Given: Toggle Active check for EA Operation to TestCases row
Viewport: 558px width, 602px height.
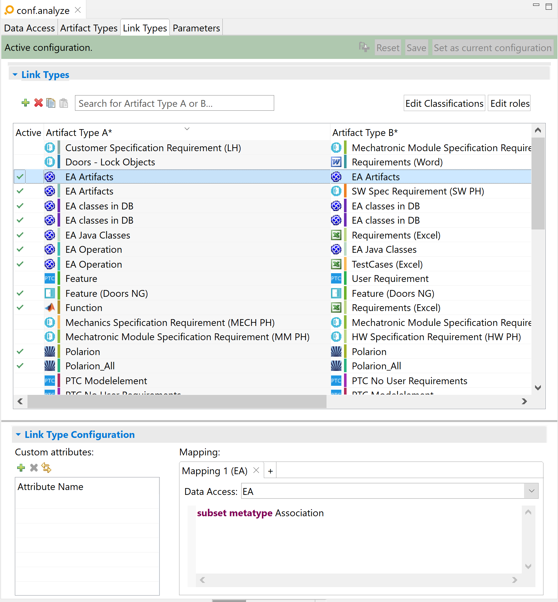Looking at the screenshot, I should coord(20,264).
